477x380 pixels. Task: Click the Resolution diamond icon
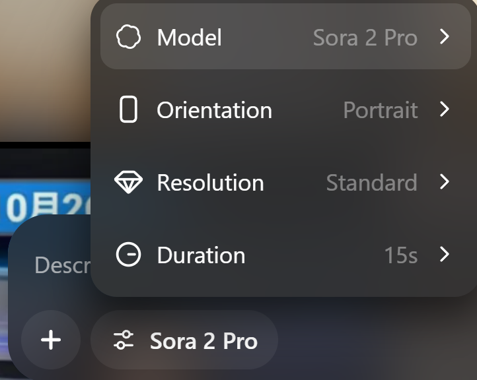click(x=128, y=182)
